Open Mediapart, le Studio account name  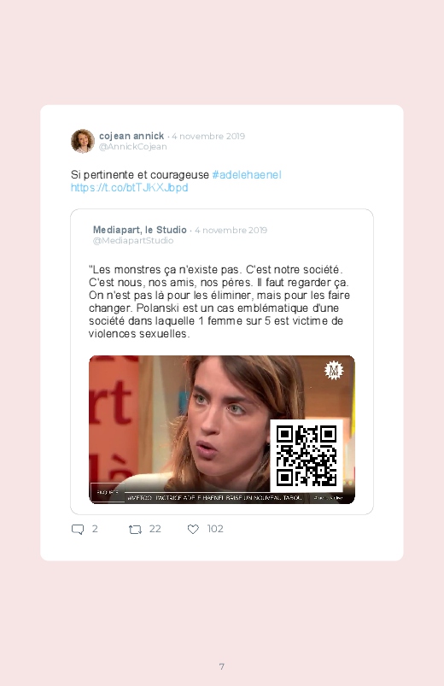[139, 230]
